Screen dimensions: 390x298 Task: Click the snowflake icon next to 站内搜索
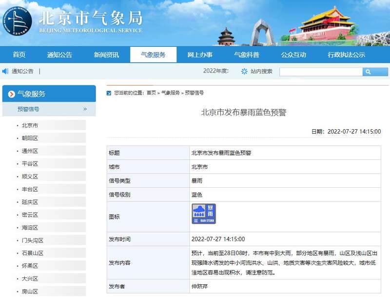pos(244,71)
